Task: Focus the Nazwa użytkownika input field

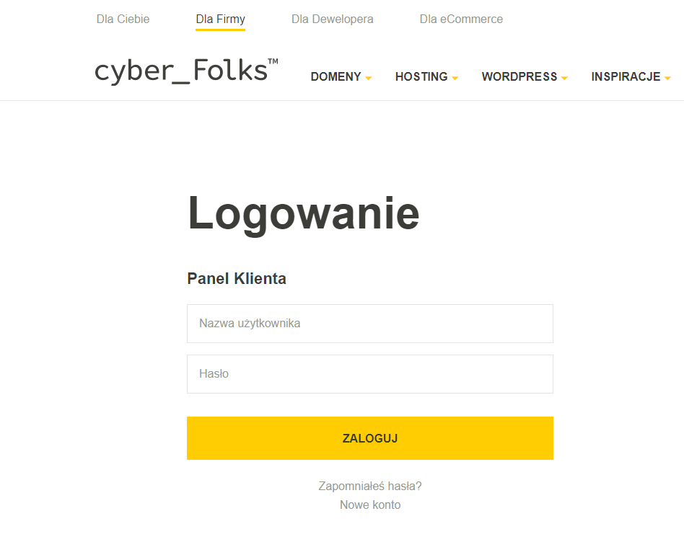Action: click(370, 324)
